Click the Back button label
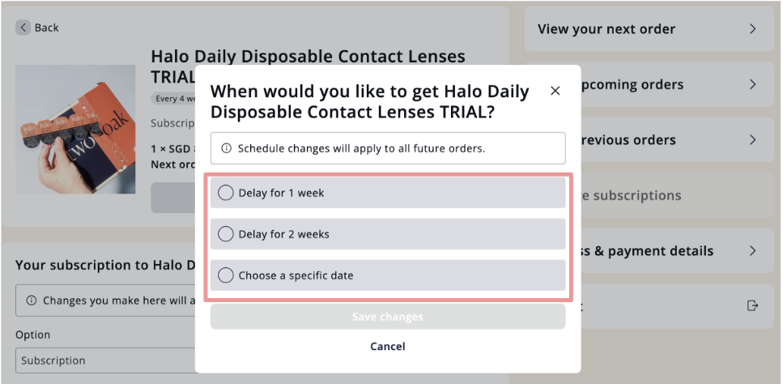This screenshot has height=384, width=783. (x=46, y=28)
